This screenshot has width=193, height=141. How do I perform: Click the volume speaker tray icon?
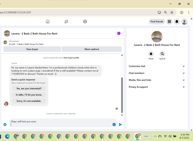170,136
